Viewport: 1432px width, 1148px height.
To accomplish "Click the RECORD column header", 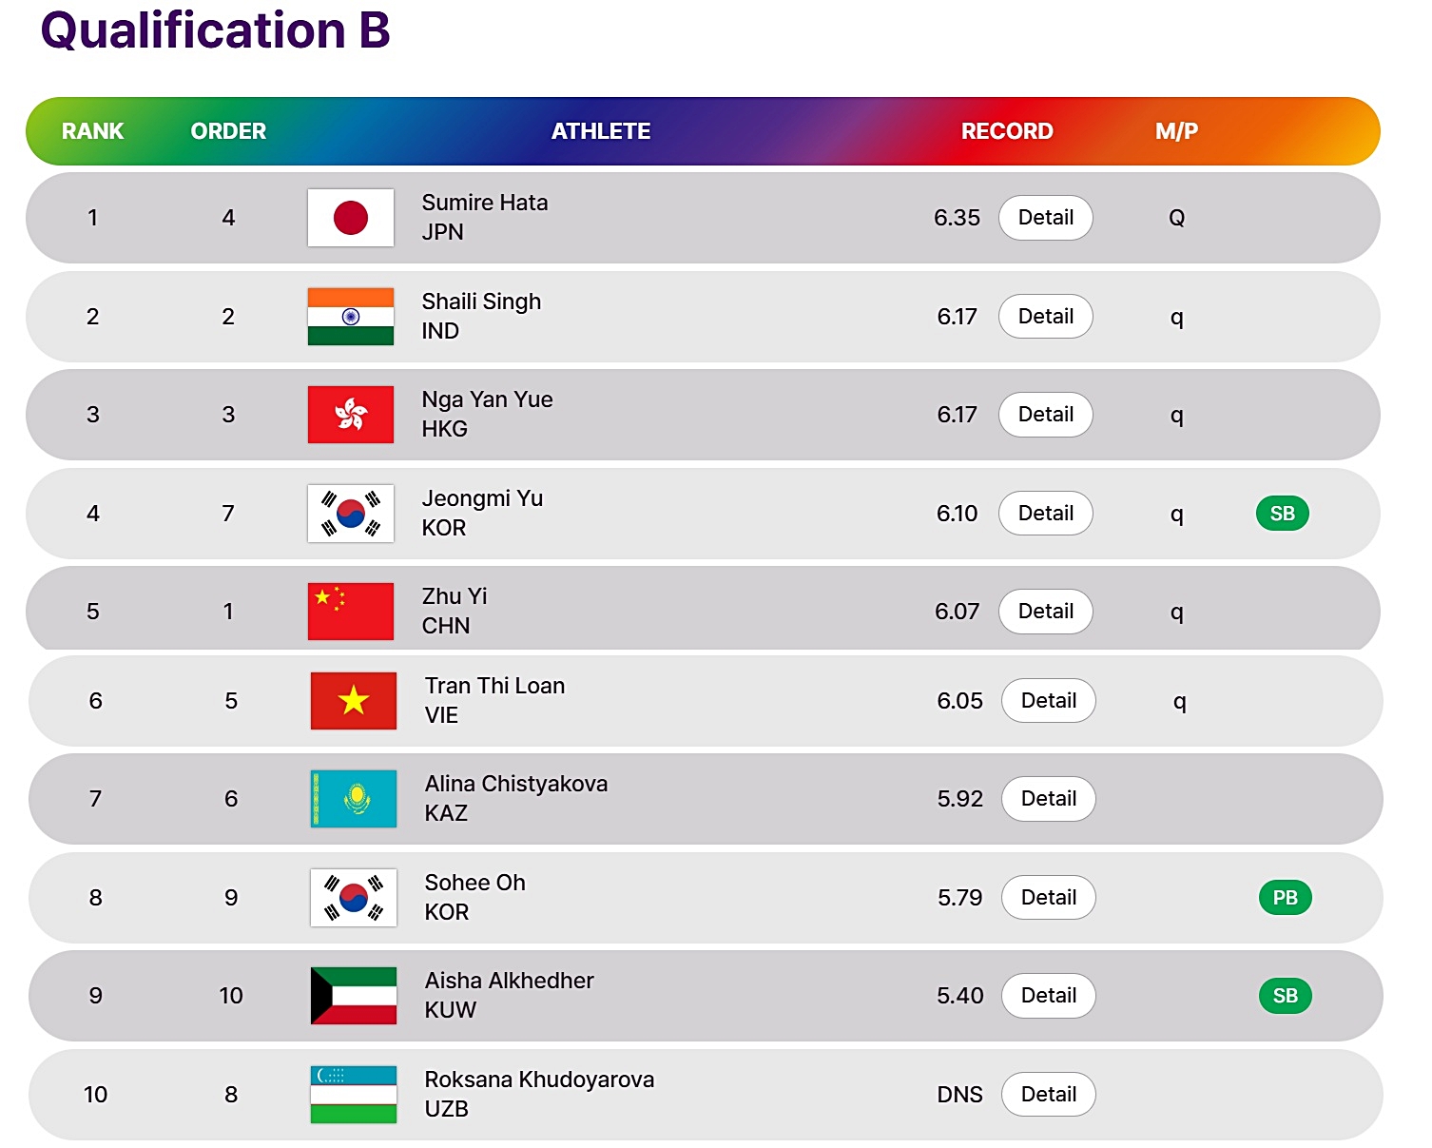I will [1007, 131].
